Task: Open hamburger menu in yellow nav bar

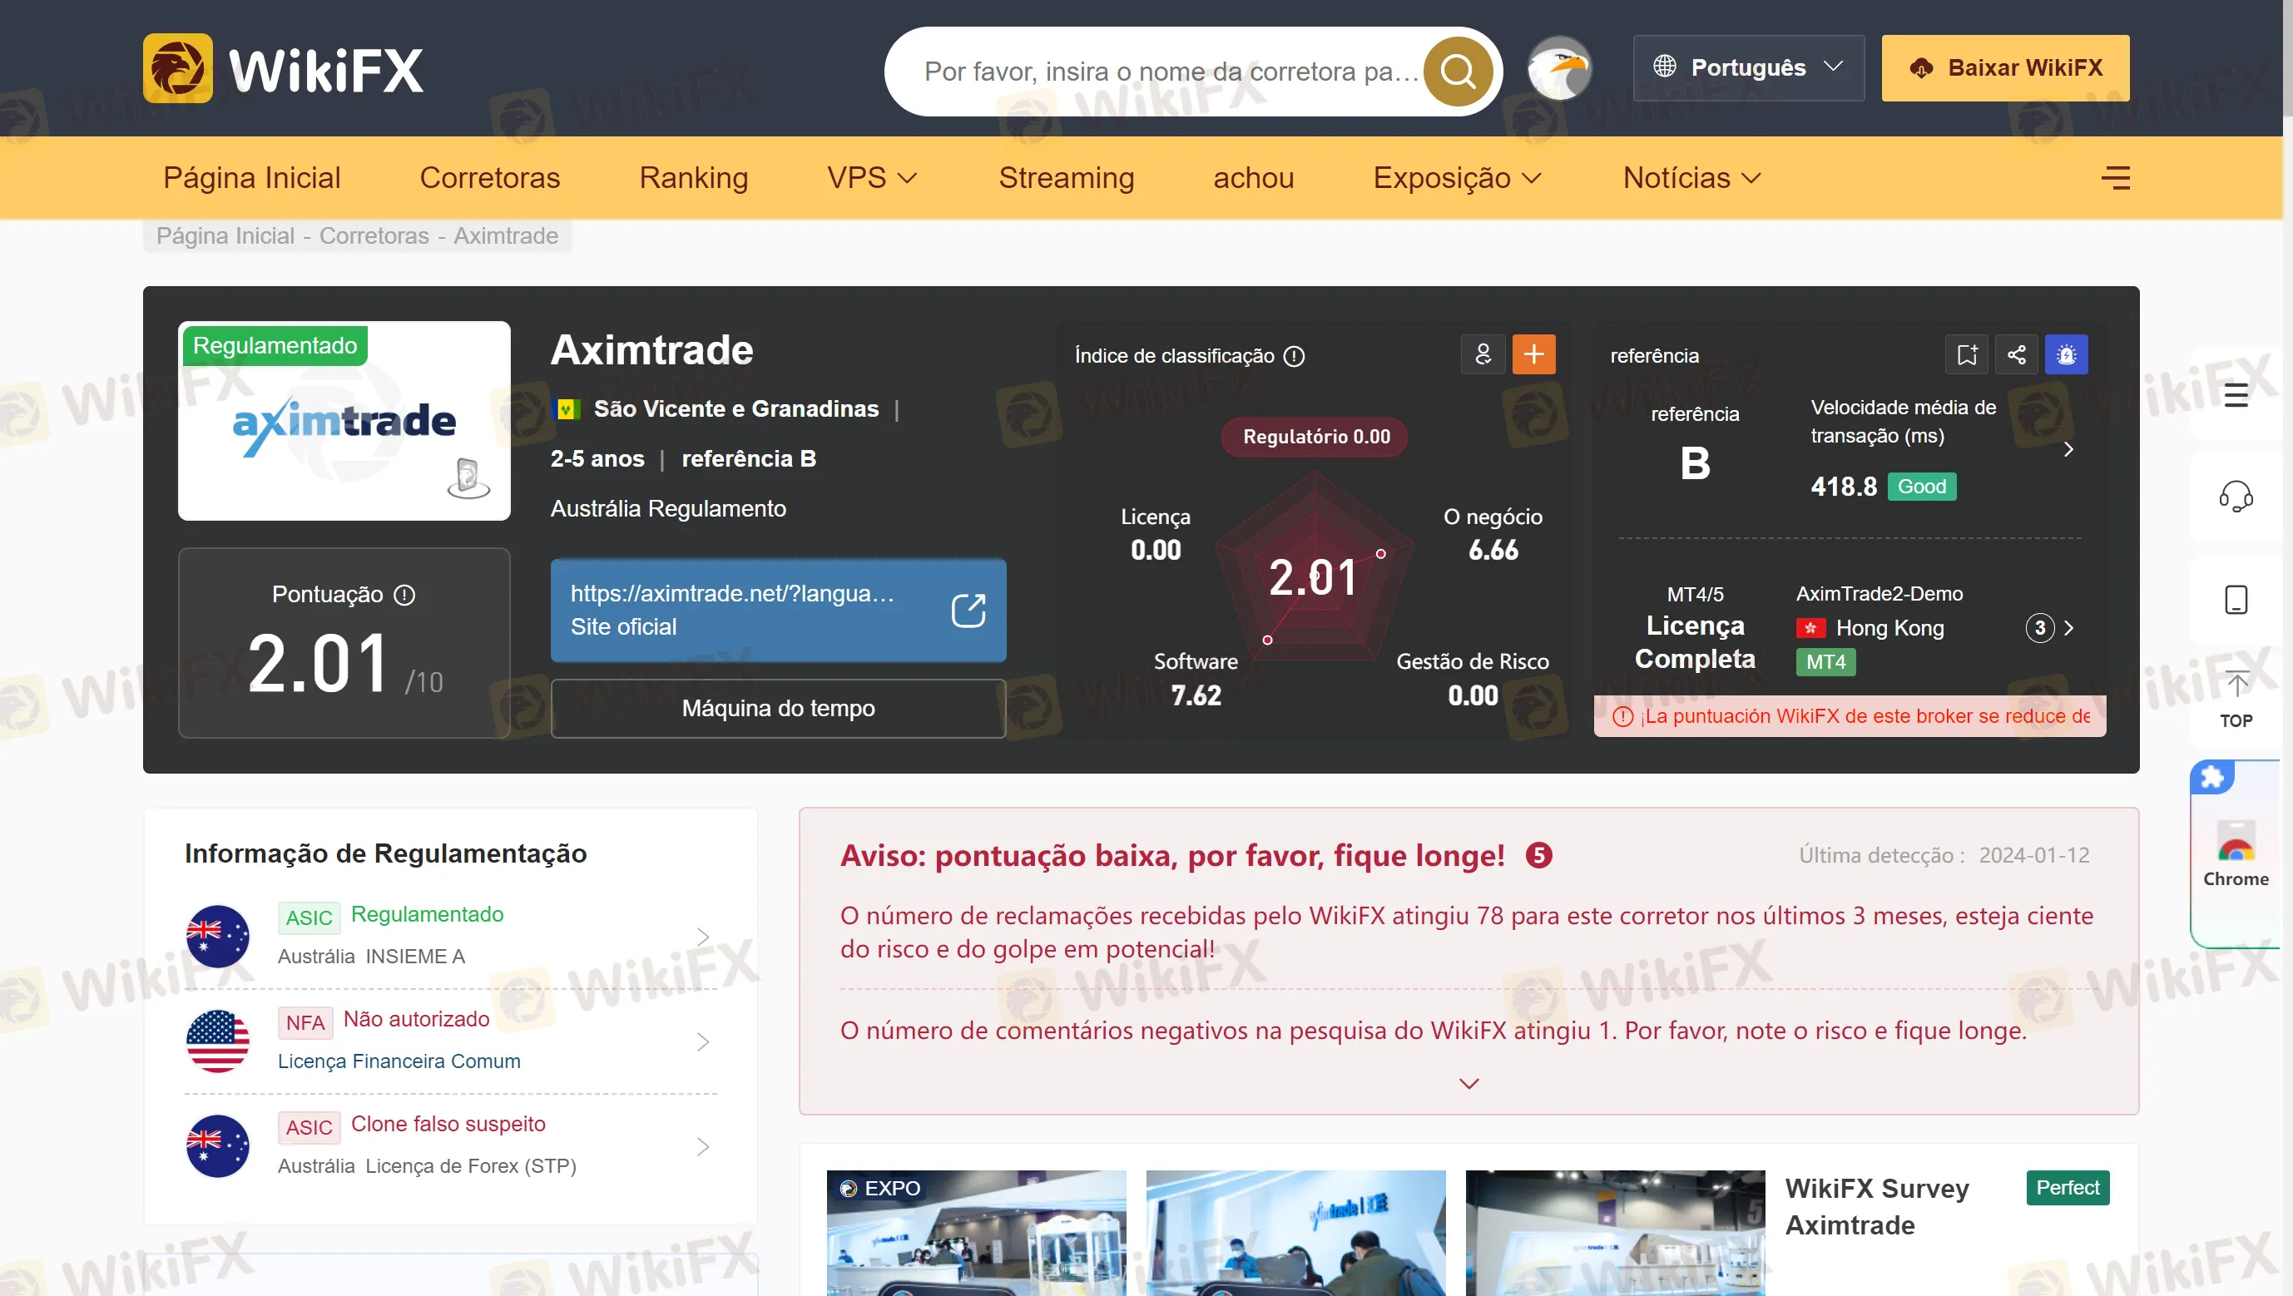Action: 2115,178
